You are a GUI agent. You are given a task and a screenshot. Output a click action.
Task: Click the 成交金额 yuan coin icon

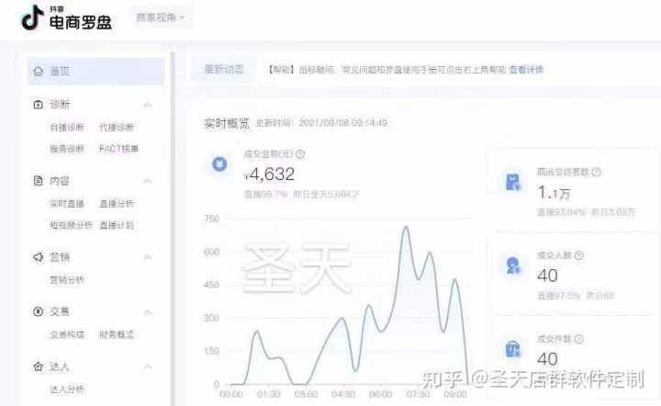219,164
